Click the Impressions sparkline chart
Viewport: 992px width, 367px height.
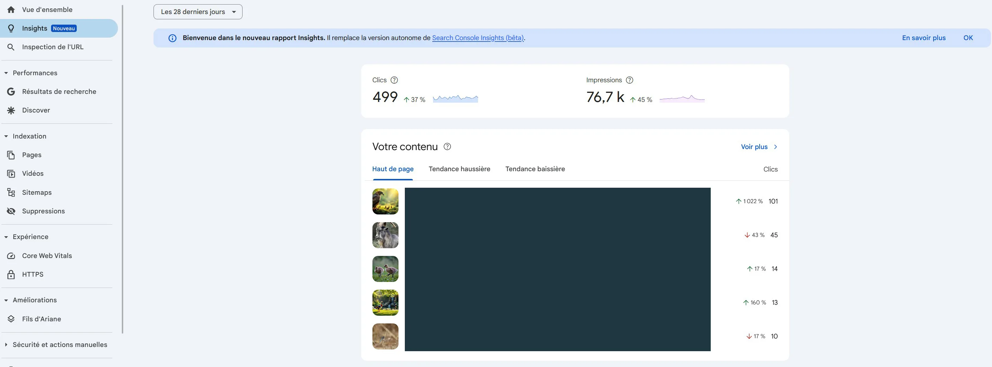point(682,98)
